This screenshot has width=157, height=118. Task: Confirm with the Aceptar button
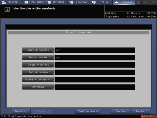click(141, 111)
